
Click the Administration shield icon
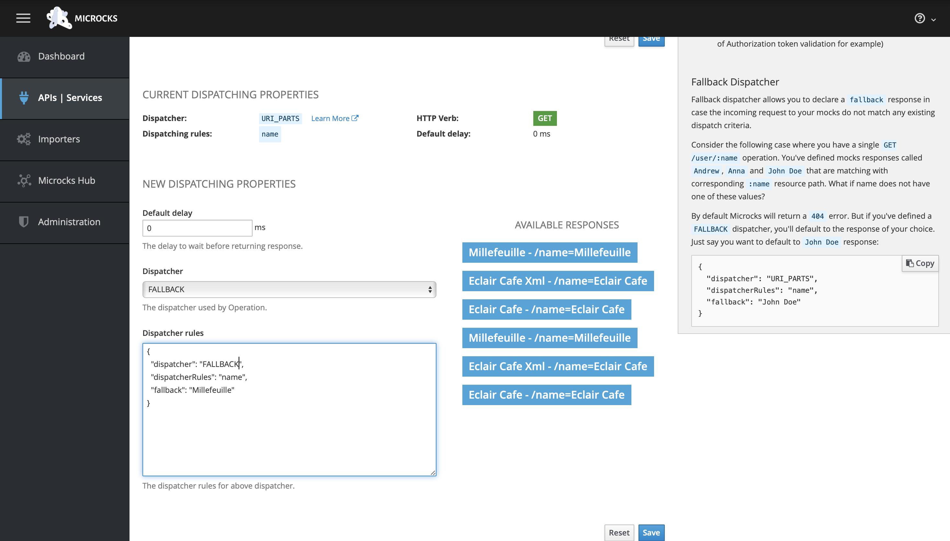point(24,222)
